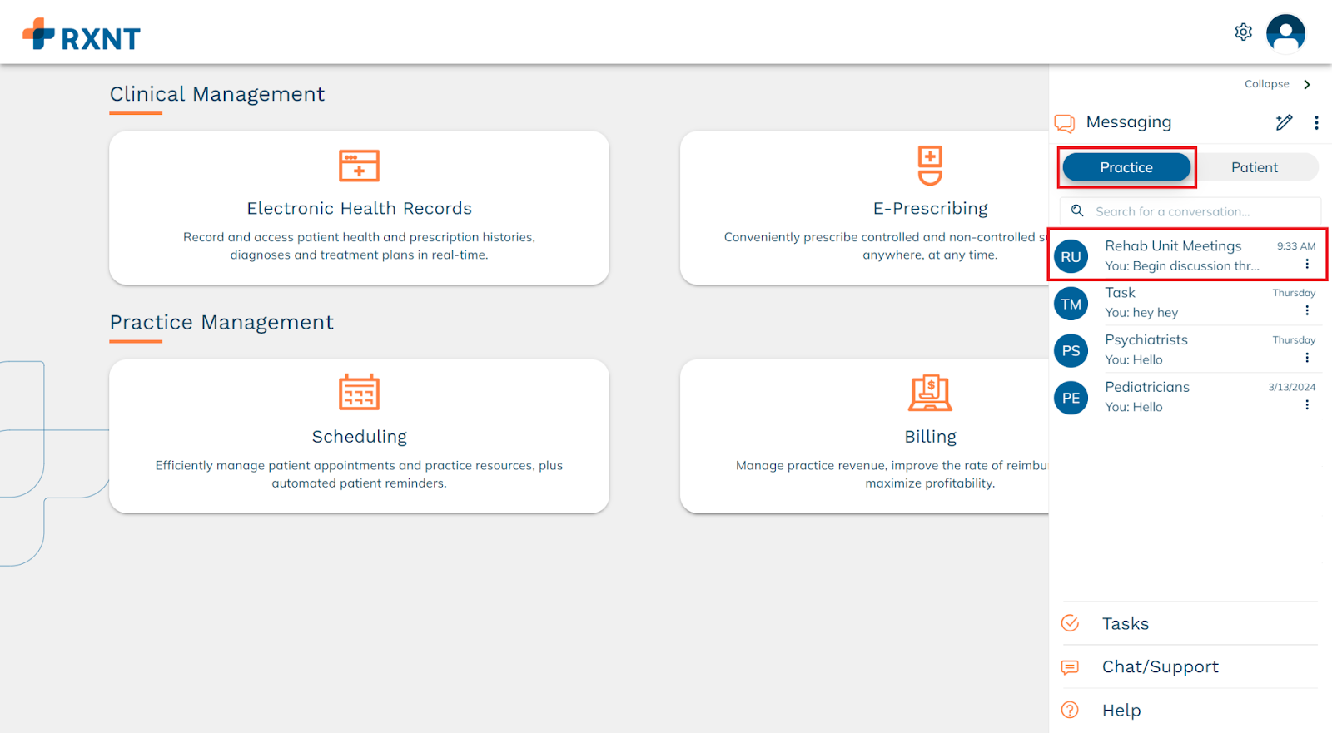This screenshot has height=733, width=1332.
Task: Open the E-Prescribing card
Action: (x=864, y=208)
